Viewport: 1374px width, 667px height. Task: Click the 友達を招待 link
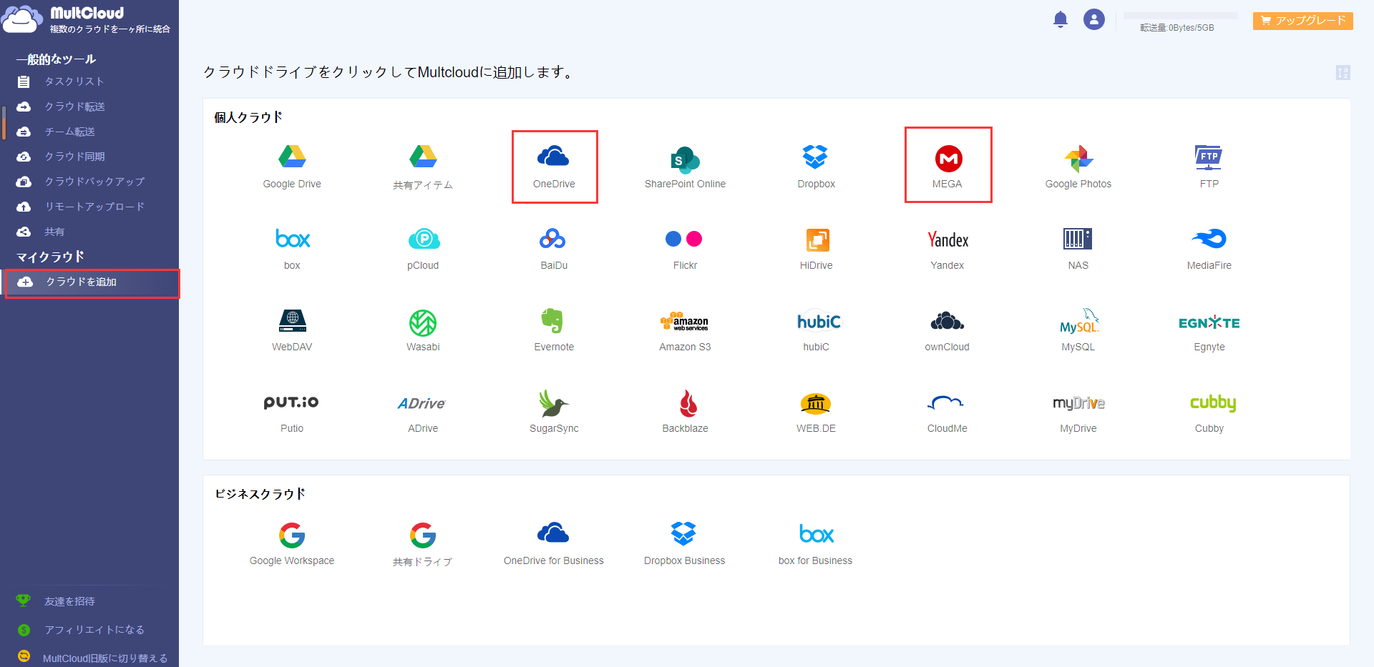pos(69,601)
